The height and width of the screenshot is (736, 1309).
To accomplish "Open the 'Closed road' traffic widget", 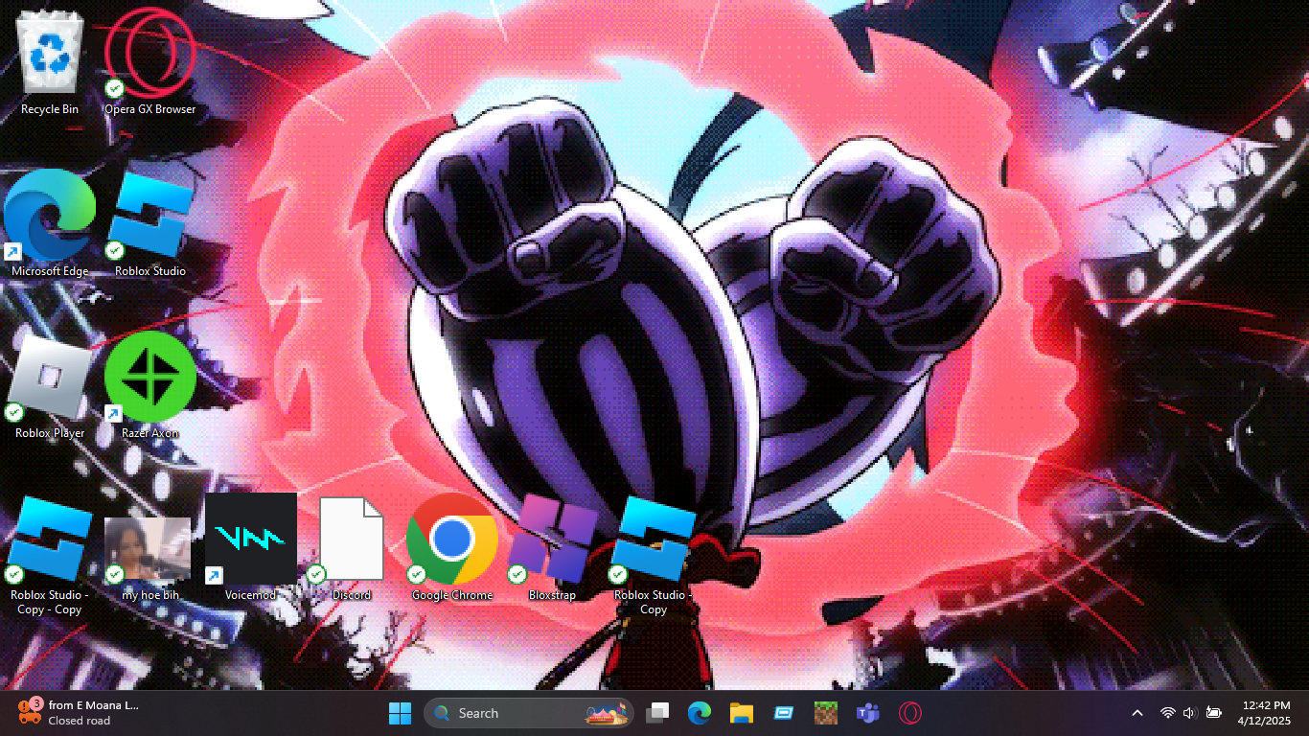I will pos(79,713).
